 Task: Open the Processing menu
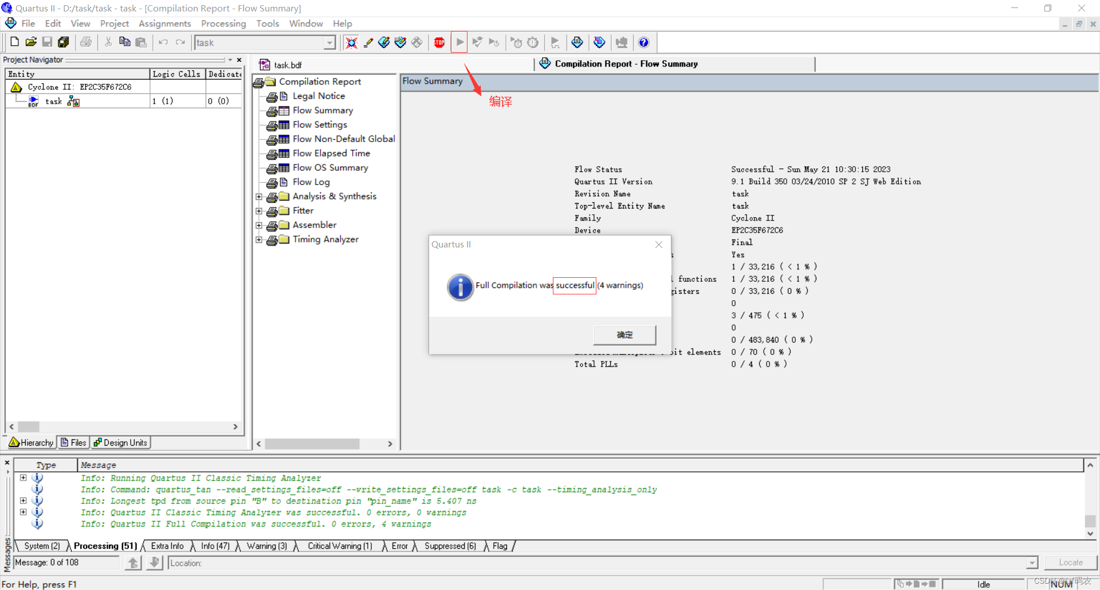[x=223, y=23]
